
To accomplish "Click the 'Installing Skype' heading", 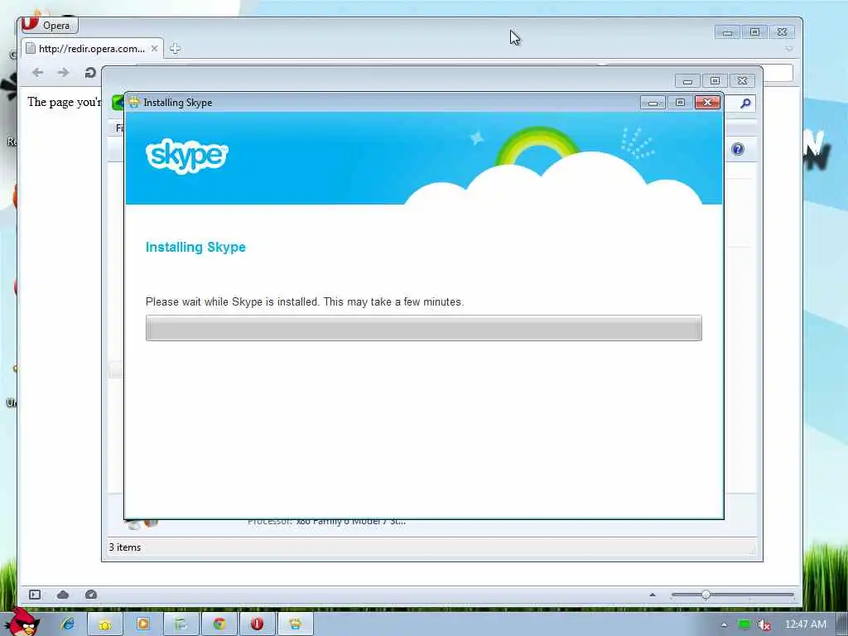I will pyautogui.click(x=195, y=247).
